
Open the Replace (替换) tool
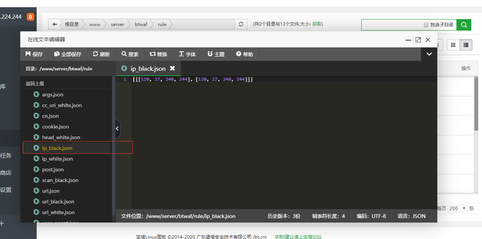pyautogui.click(x=158, y=54)
